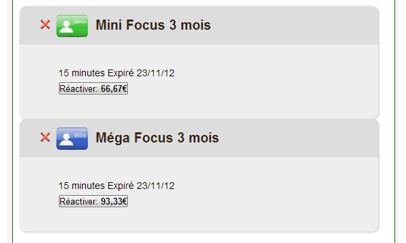Click the Mini Focus gray header bar
The height and width of the screenshot is (243, 406).
tap(199, 25)
